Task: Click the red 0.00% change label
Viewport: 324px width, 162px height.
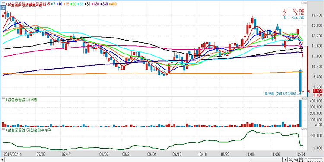Action: click(x=318, y=95)
